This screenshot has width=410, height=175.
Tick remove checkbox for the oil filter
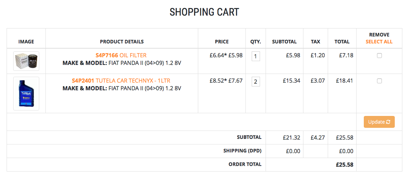point(379,56)
